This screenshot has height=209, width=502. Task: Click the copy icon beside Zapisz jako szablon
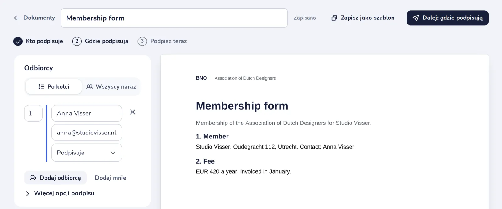click(334, 18)
